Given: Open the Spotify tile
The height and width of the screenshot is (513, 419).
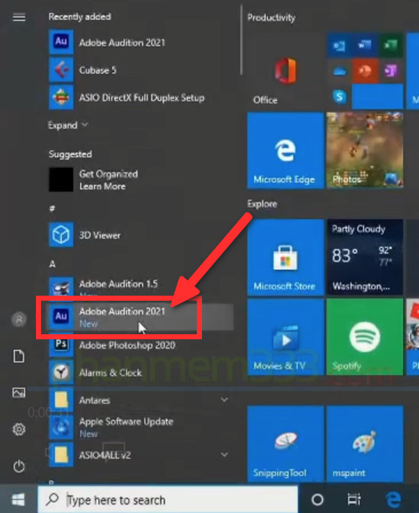Looking at the screenshot, I should pos(364,337).
